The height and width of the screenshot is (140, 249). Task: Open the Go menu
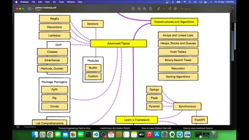(54, 2)
